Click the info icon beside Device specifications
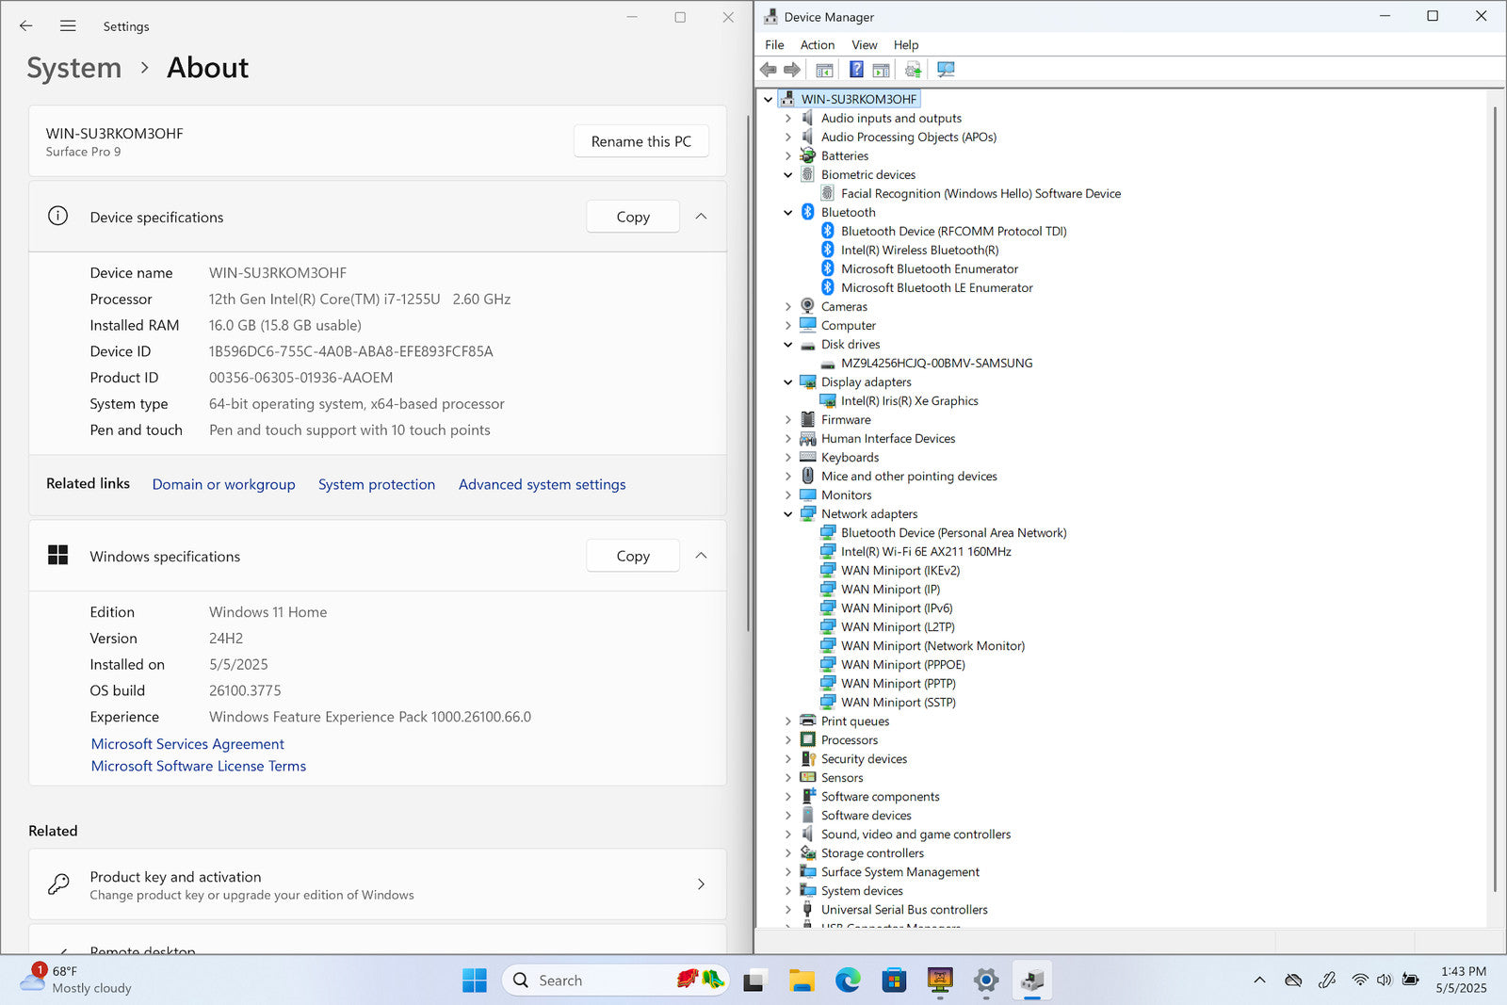 [58, 216]
